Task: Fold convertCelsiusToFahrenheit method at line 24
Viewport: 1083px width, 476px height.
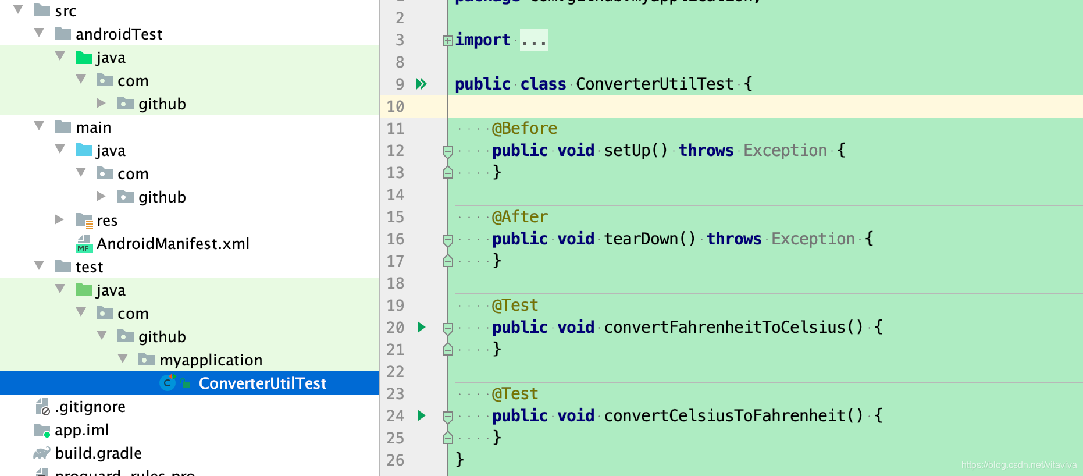Action: 447,417
